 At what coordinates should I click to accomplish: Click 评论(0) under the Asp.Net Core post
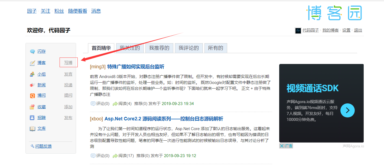(103, 156)
